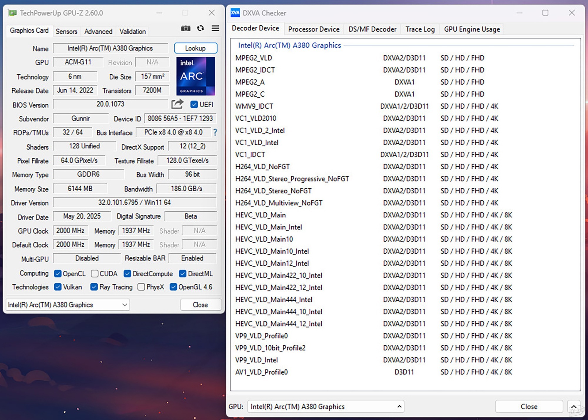This screenshot has height=420, width=588.
Task: Toggle the UEFI checkbox
Action: [x=194, y=104]
